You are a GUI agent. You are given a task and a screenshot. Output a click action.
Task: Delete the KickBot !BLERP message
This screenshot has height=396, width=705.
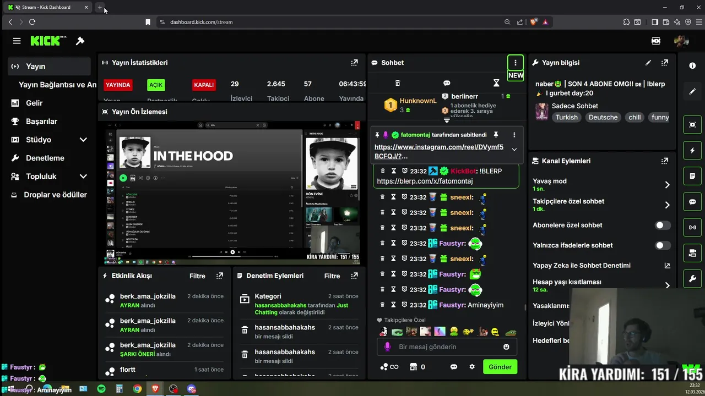[x=382, y=171]
